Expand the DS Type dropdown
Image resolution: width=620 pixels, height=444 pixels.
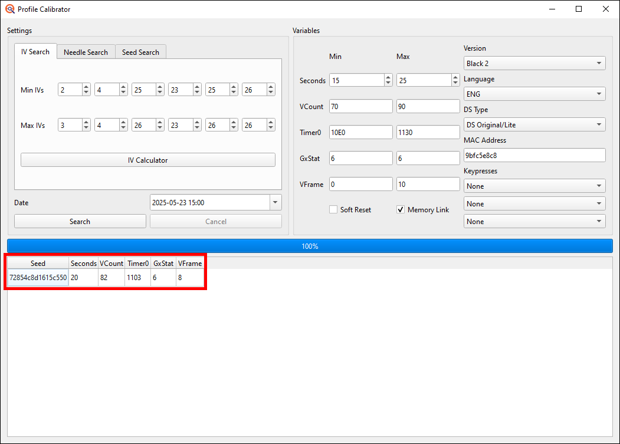[x=534, y=125]
